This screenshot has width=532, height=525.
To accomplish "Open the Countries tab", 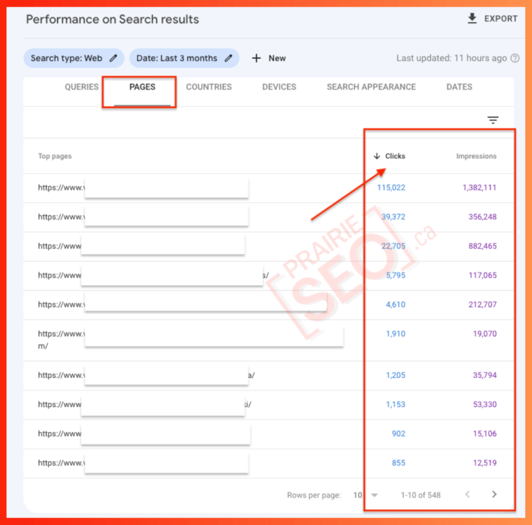I will [x=209, y=87].
